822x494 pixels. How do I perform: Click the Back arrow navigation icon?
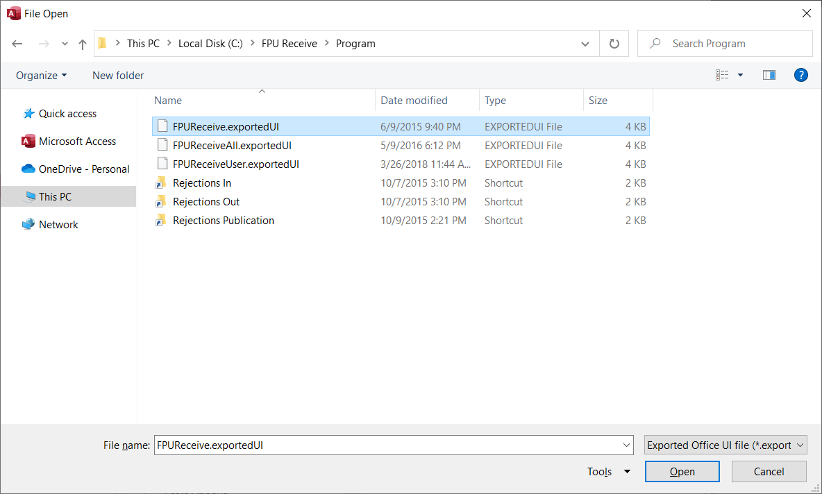18,44
